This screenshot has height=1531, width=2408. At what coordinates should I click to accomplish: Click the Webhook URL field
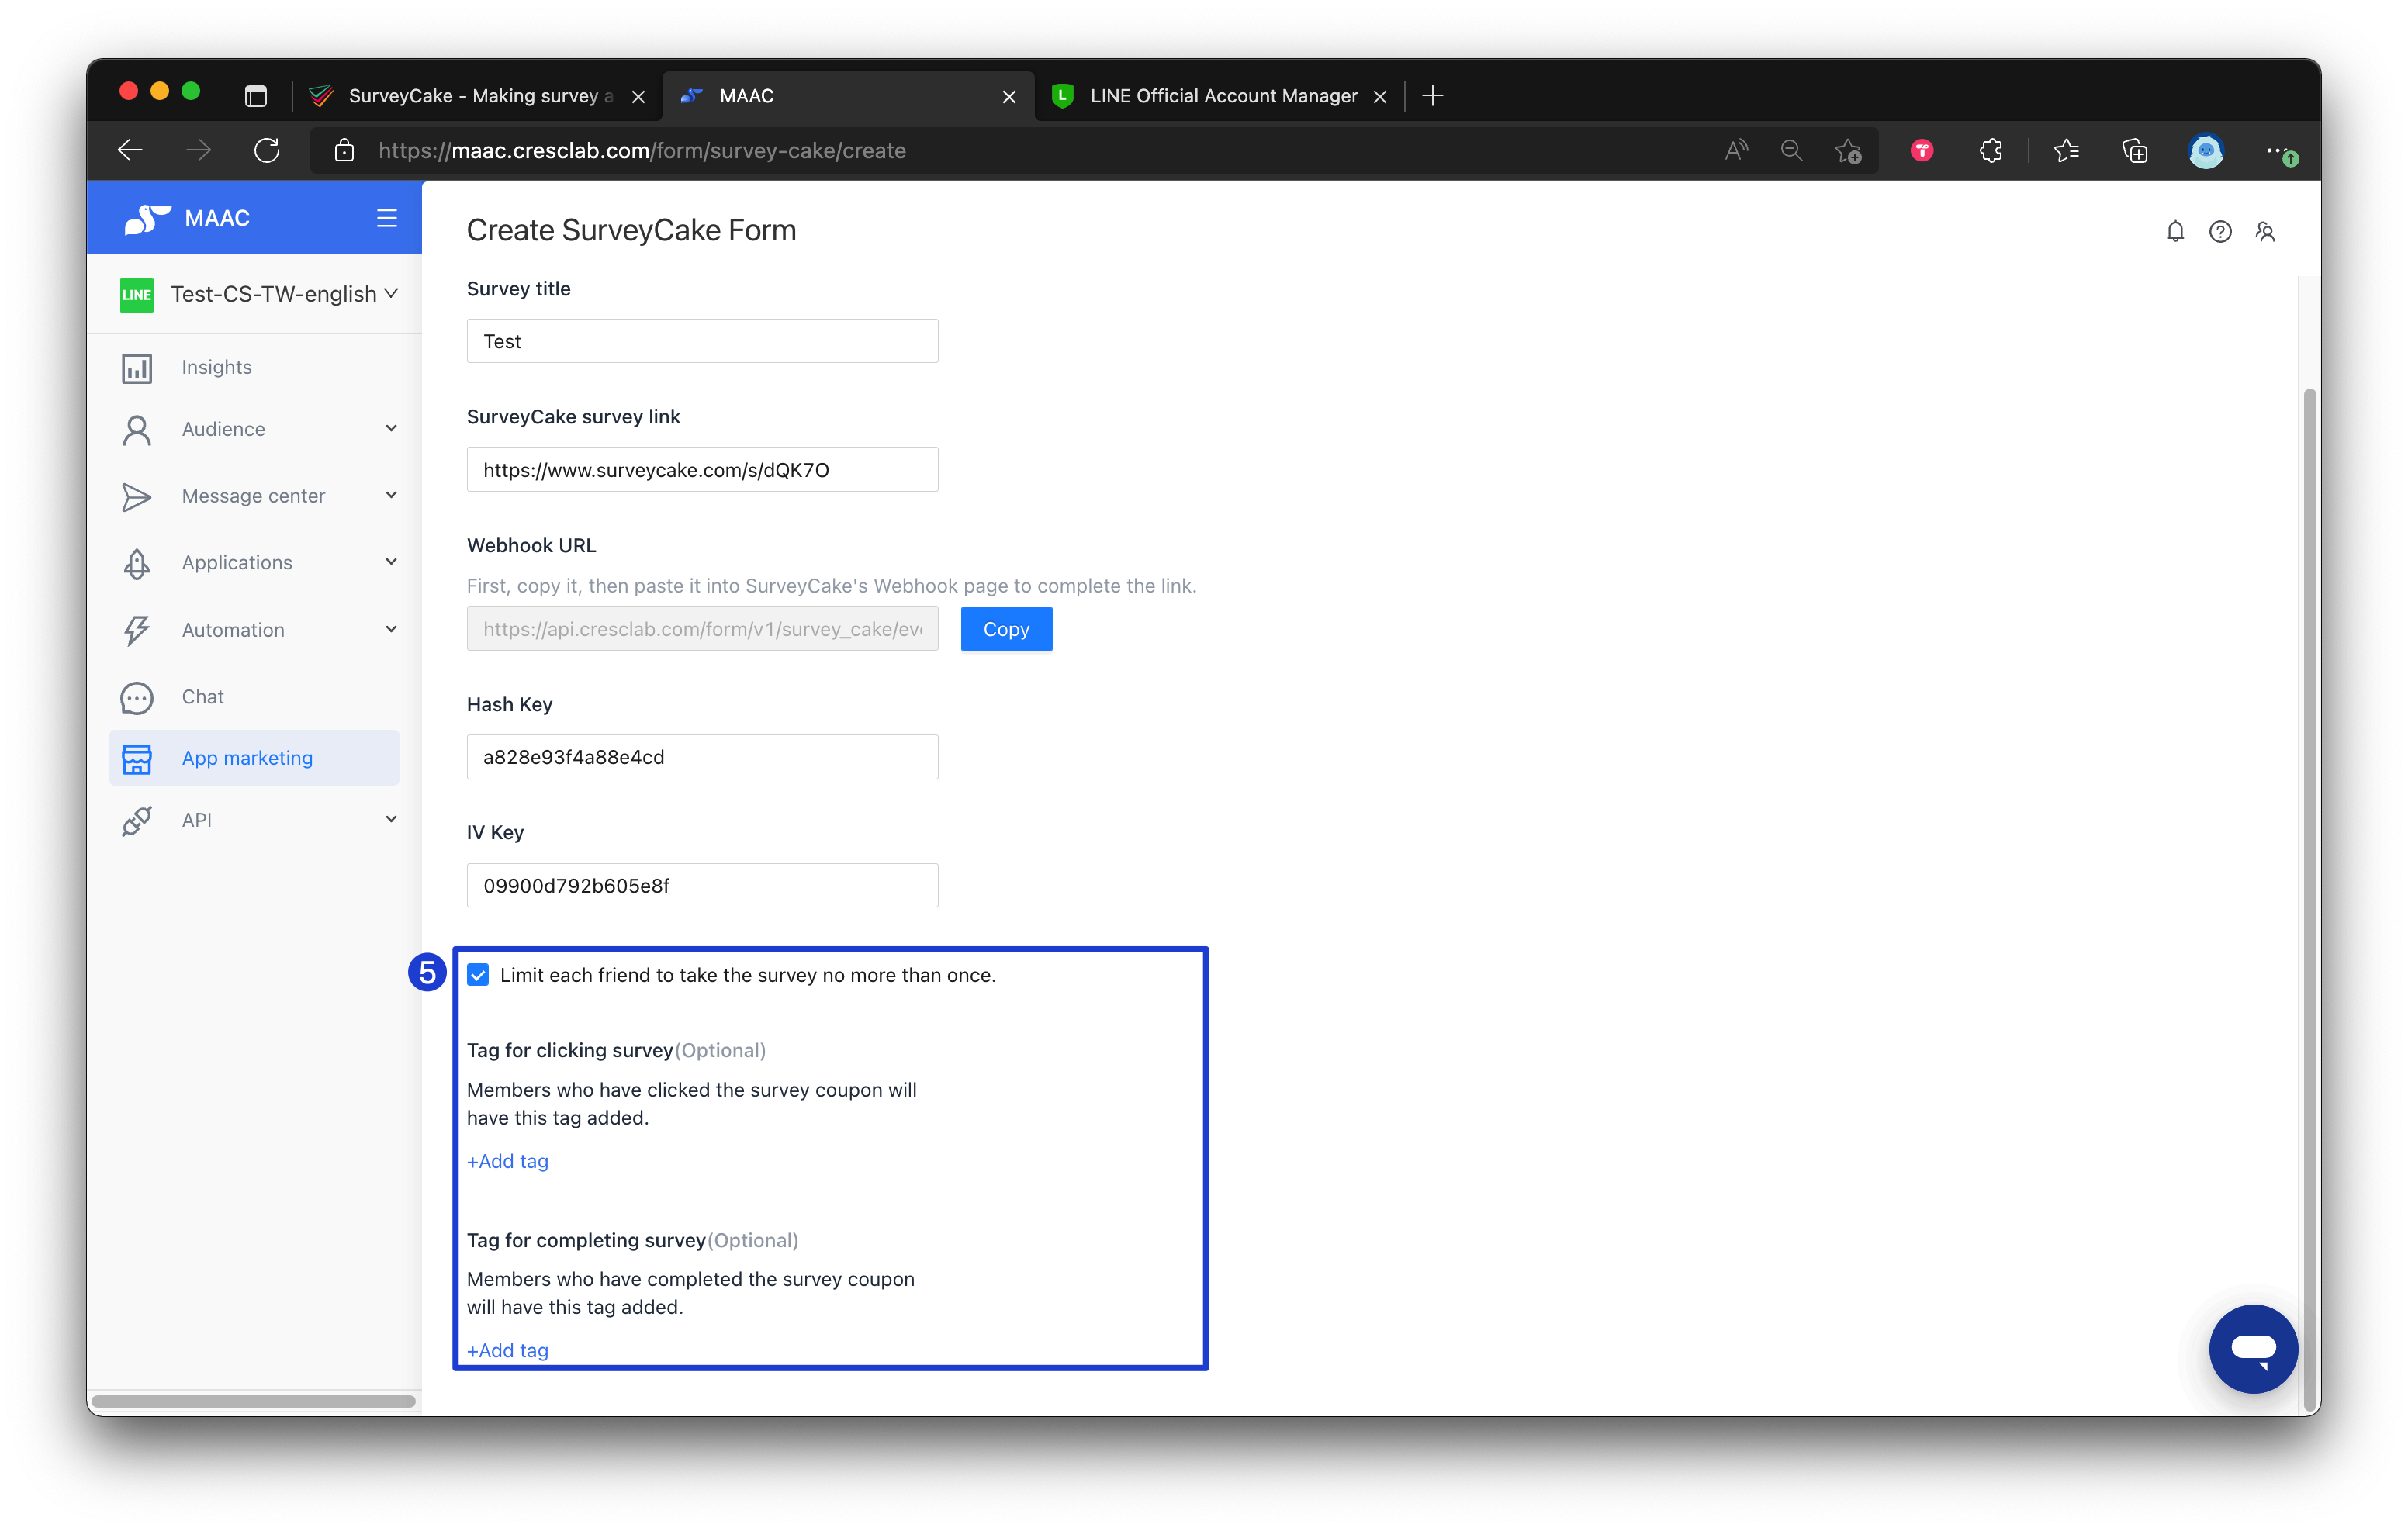[702, 629]
